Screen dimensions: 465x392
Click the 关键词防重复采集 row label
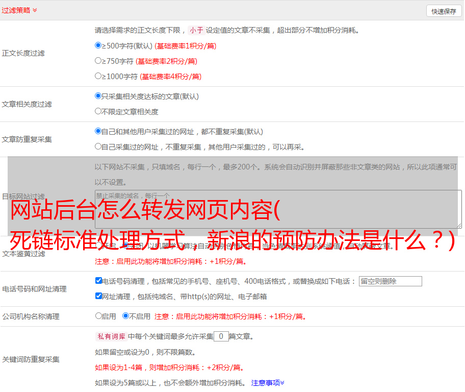[31, 359]
